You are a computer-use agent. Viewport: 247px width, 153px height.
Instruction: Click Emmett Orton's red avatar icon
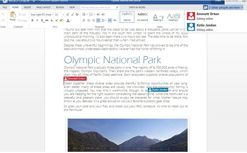point(191,16)
